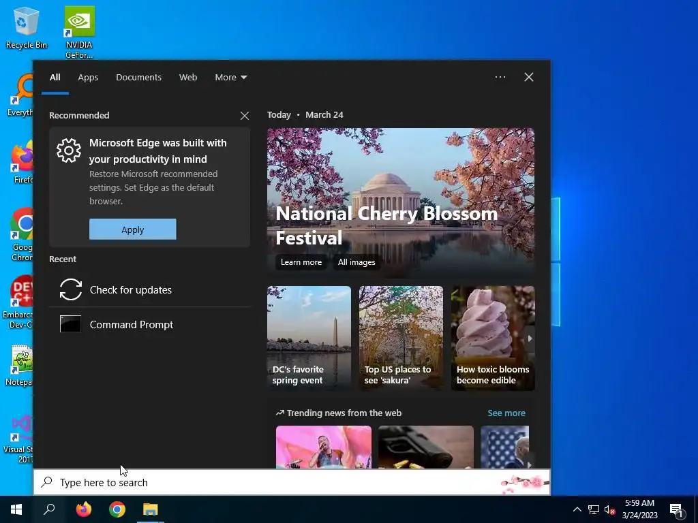Click the muted volume tray icon
The image size is (698, 523).
coord(609,509)
